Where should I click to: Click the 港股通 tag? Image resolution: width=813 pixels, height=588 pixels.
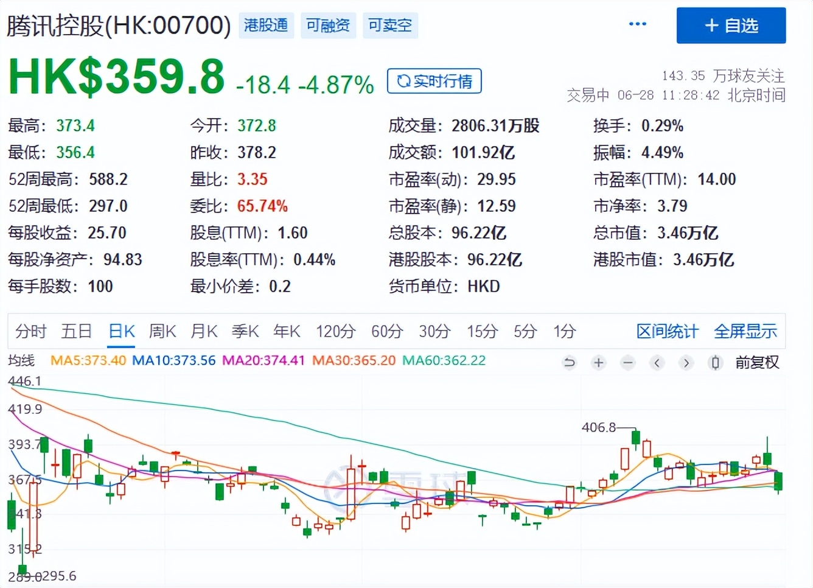(x=266, y=25)
